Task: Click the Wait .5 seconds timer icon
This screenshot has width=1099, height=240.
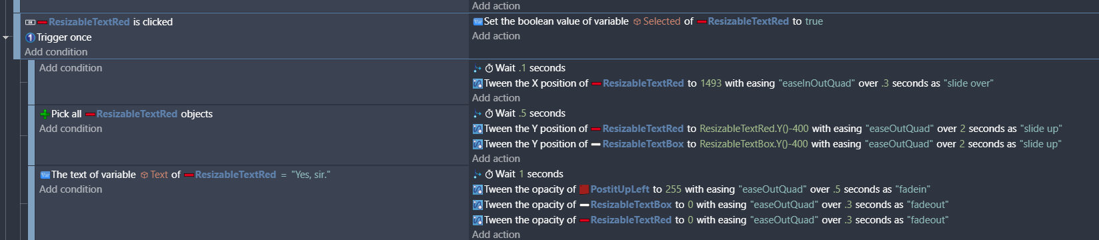Action: pyautogui.click(x=489, y=113)
